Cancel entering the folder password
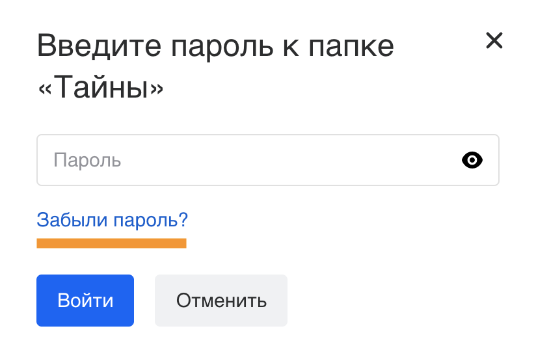 (x=221, y=301)
